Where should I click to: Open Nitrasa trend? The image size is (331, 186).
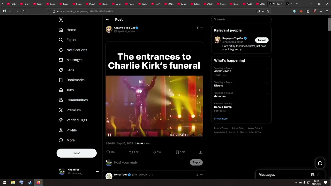click(219, 86)
